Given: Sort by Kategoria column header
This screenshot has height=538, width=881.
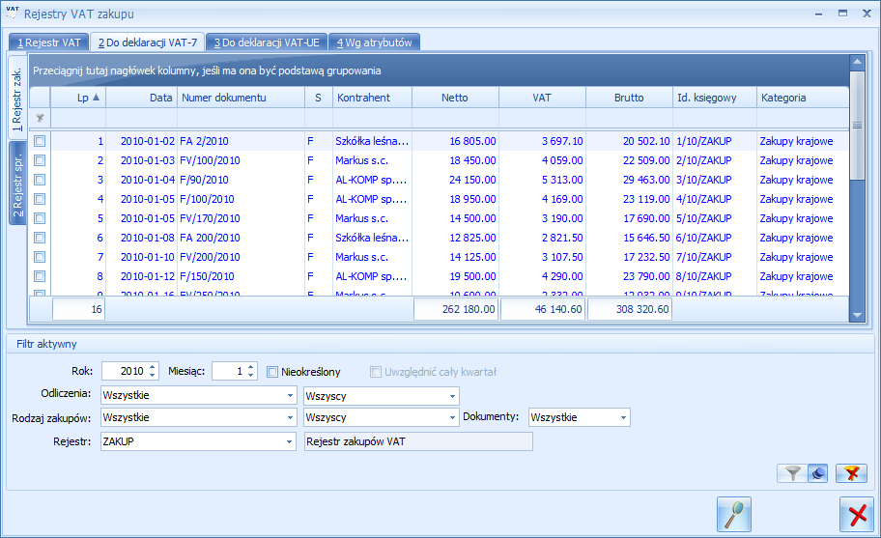Looking at the screenshot, I should click(x=803, y=98).
